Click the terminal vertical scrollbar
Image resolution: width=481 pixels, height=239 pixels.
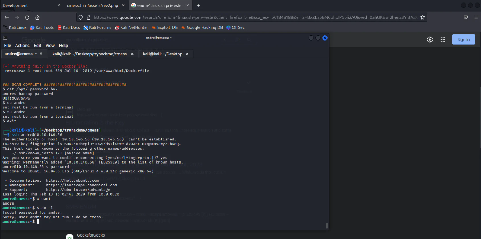tap(326, 225)
